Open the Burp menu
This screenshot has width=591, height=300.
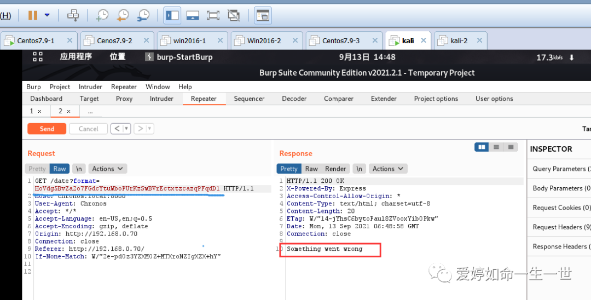click(x=33, y=86)
